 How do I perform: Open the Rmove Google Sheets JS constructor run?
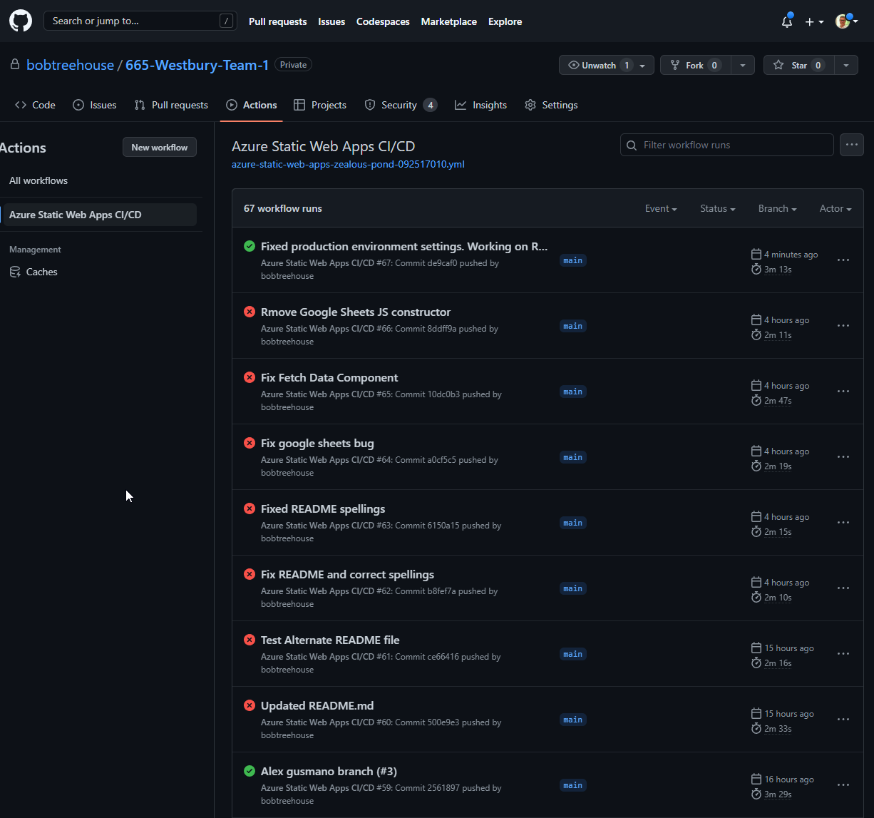tap(356, 312)
